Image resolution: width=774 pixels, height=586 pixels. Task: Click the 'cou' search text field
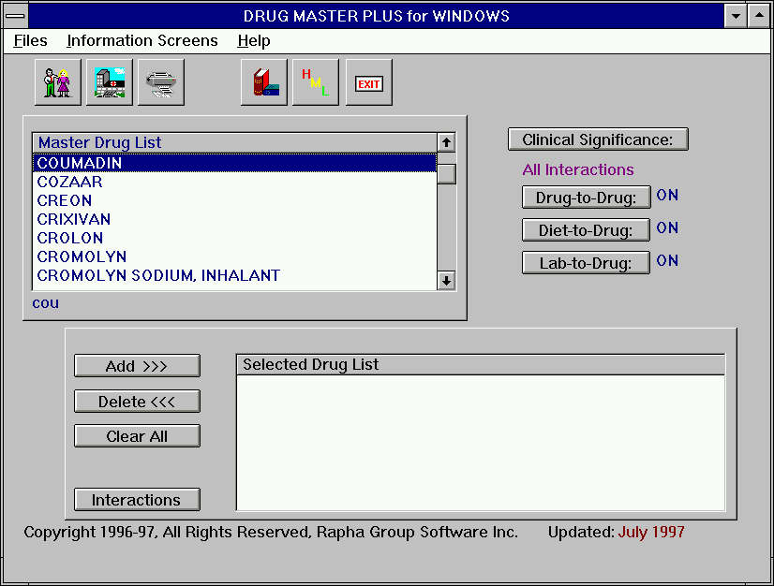pos(46,303)
